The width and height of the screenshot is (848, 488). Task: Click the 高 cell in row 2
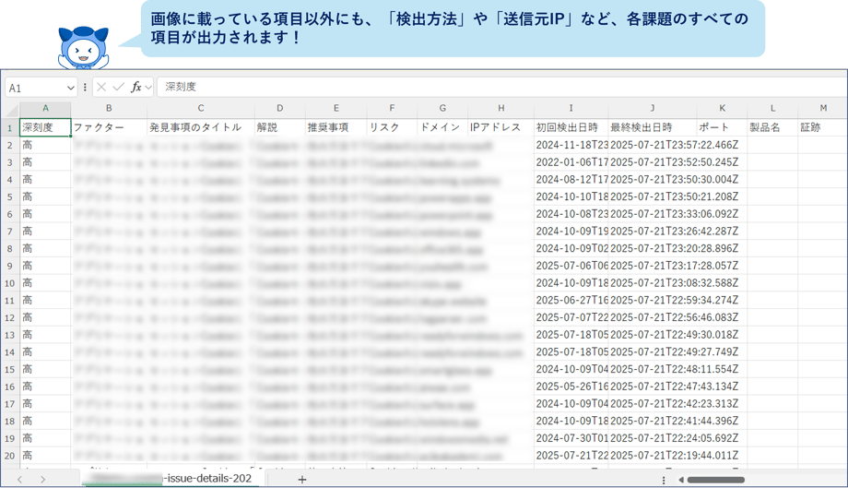(x=45, y=145)
